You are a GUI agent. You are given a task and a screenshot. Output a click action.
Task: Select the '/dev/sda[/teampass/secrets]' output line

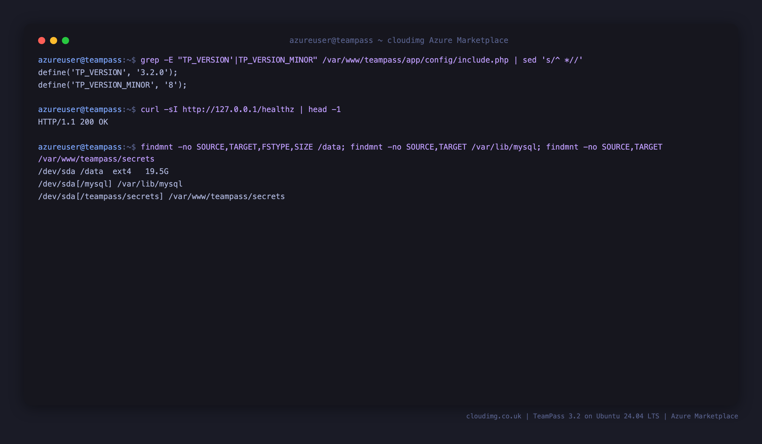tap(161, 196)
